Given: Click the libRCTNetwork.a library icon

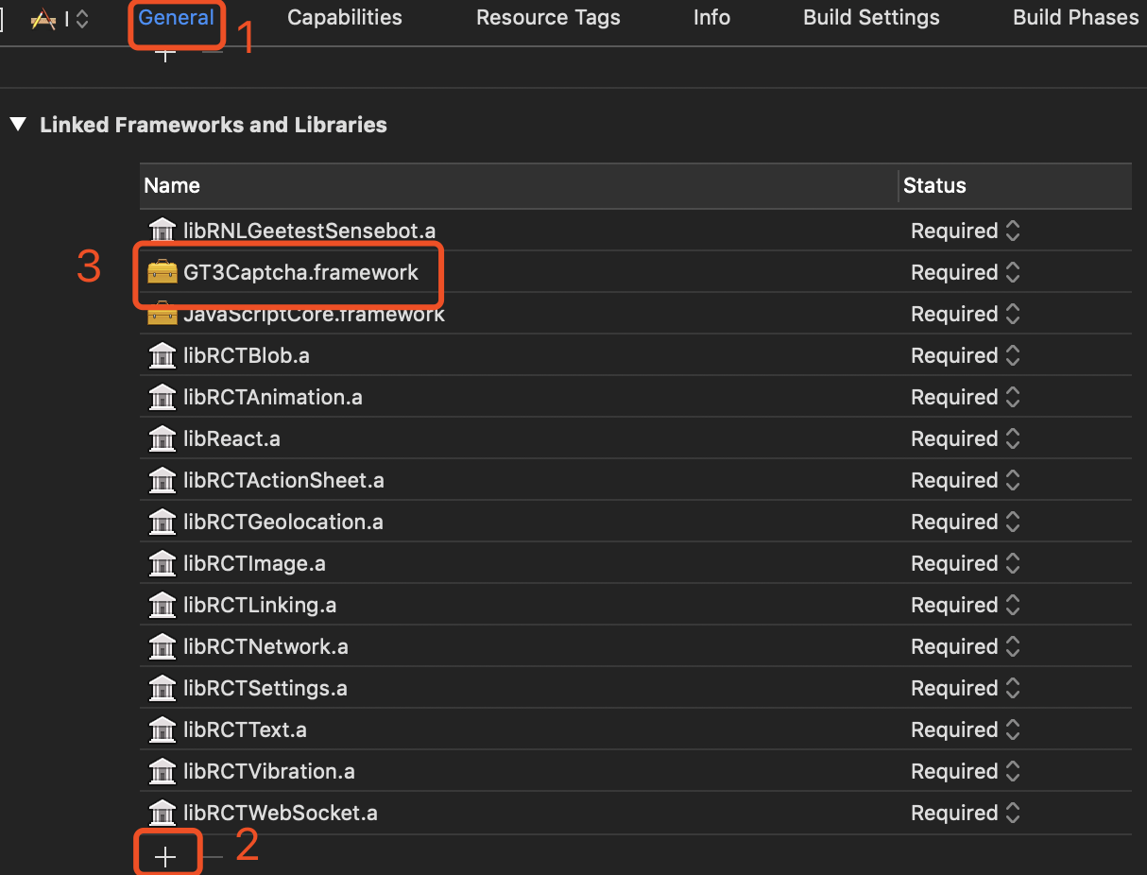Looking at the screenshot, I should coord(163,646).
